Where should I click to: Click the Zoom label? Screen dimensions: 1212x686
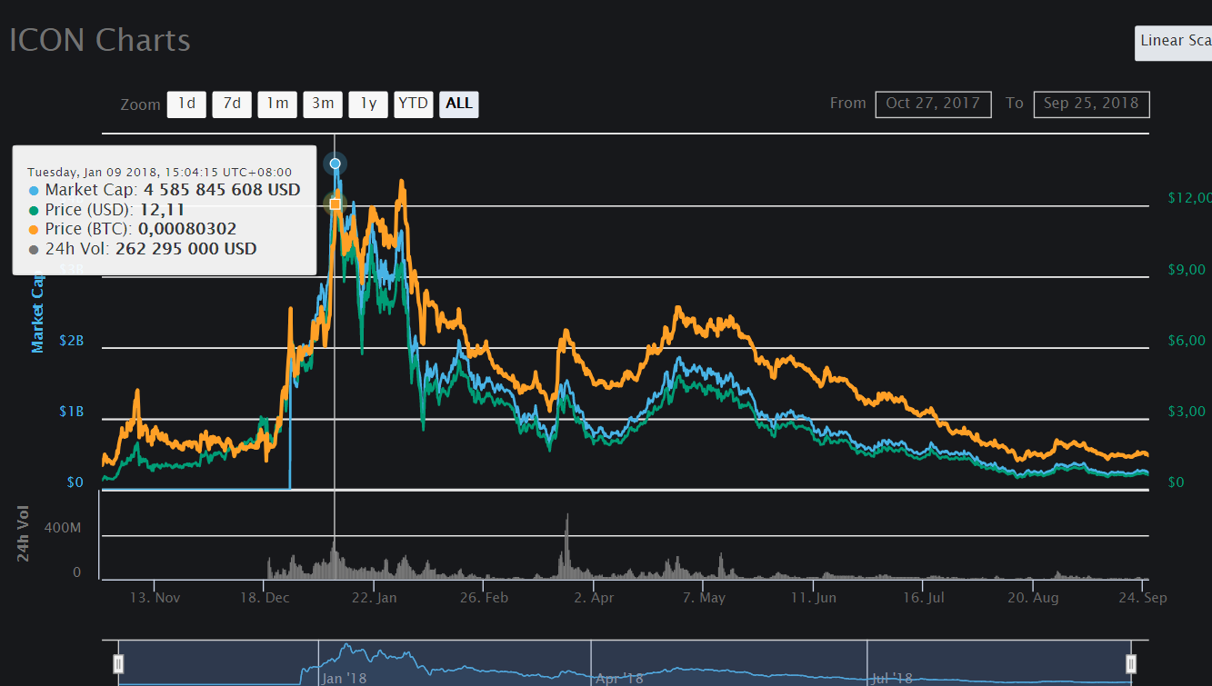(x=140, y=105)
